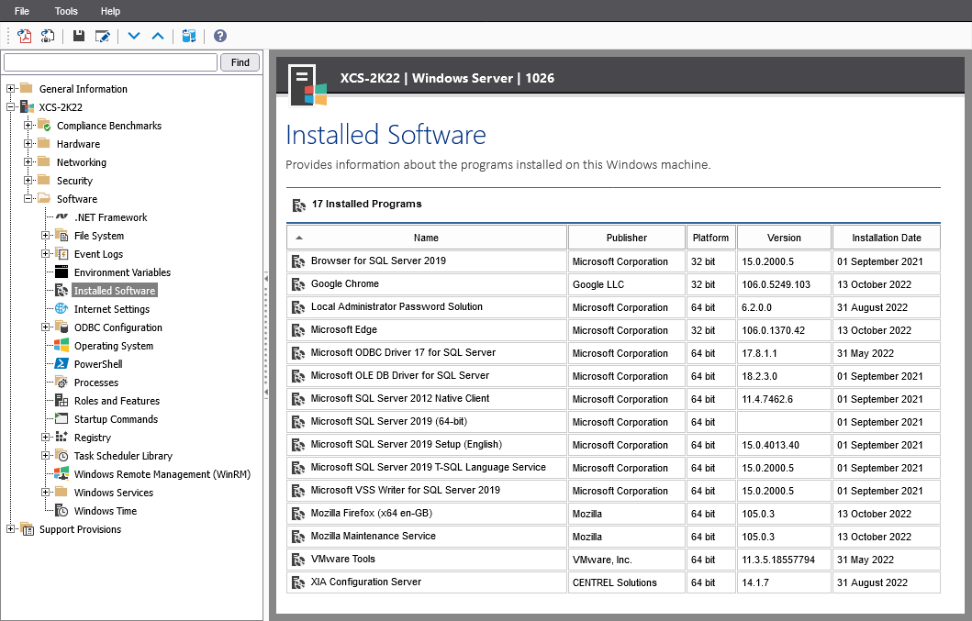Expand the Security node
The width and height of the screenshot is (972, 621).
[28, 181]
